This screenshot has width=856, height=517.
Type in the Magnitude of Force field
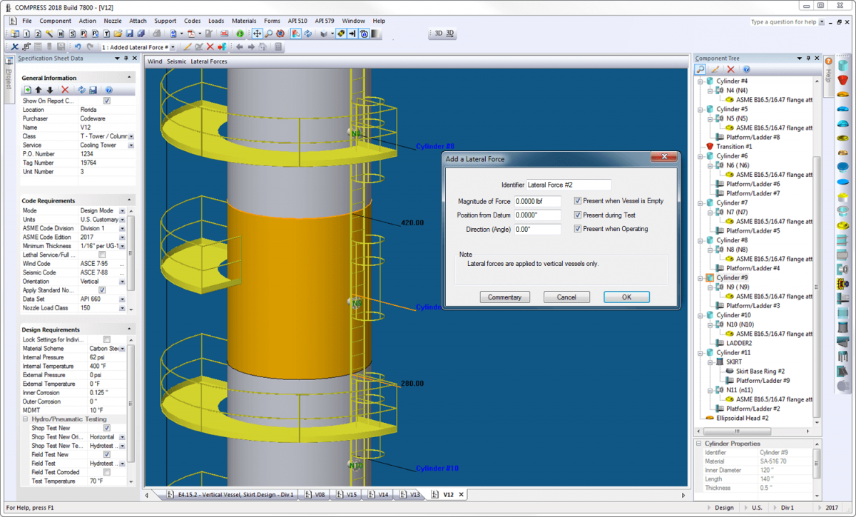(x=537, y=201)
